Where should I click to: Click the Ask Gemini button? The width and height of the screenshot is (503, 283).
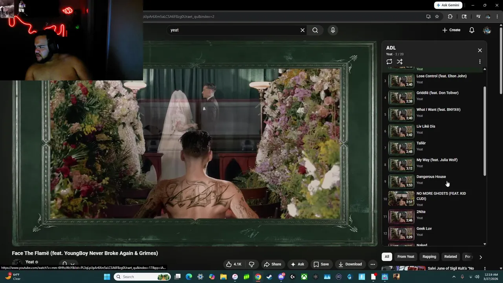coord(448,5)
